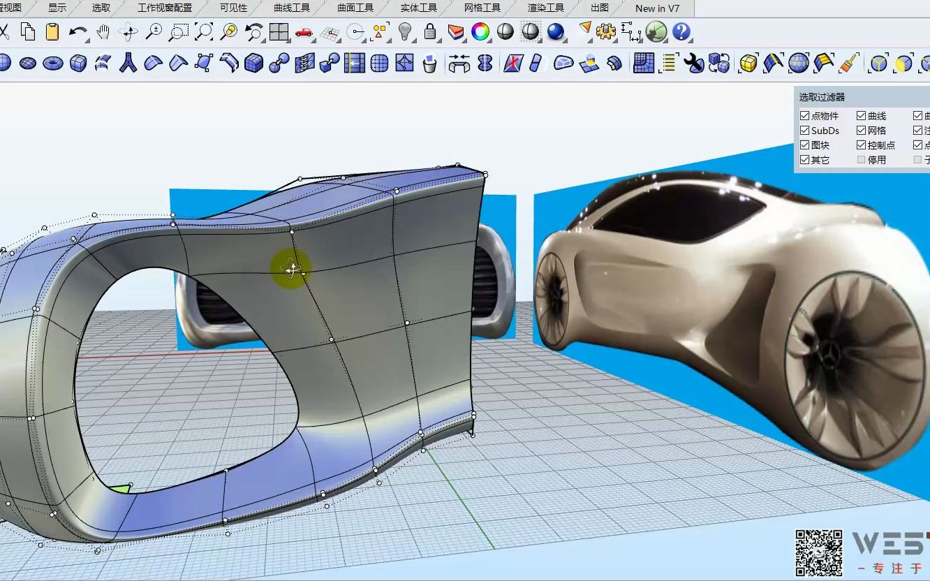Open Help with the blue question mark
The image size is (930, 581).
click(681, 32)
